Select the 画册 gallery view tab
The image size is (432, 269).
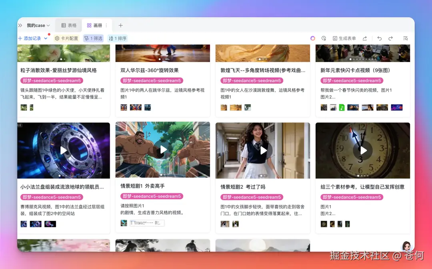97,25
